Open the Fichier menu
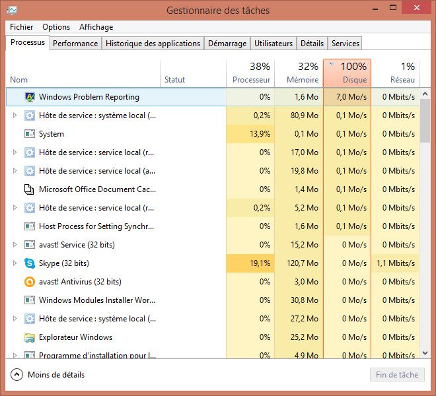Screen dimensions: 436x396 pyautogui.click(x=21, y=27)
